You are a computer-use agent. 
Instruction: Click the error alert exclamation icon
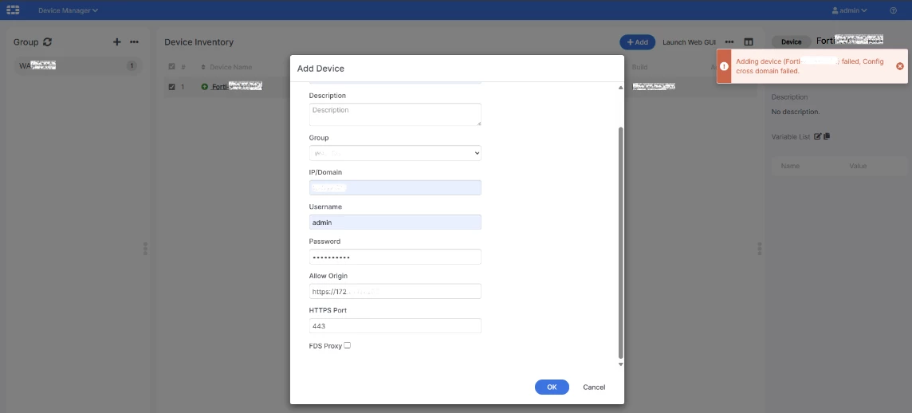tap(724, 65)
